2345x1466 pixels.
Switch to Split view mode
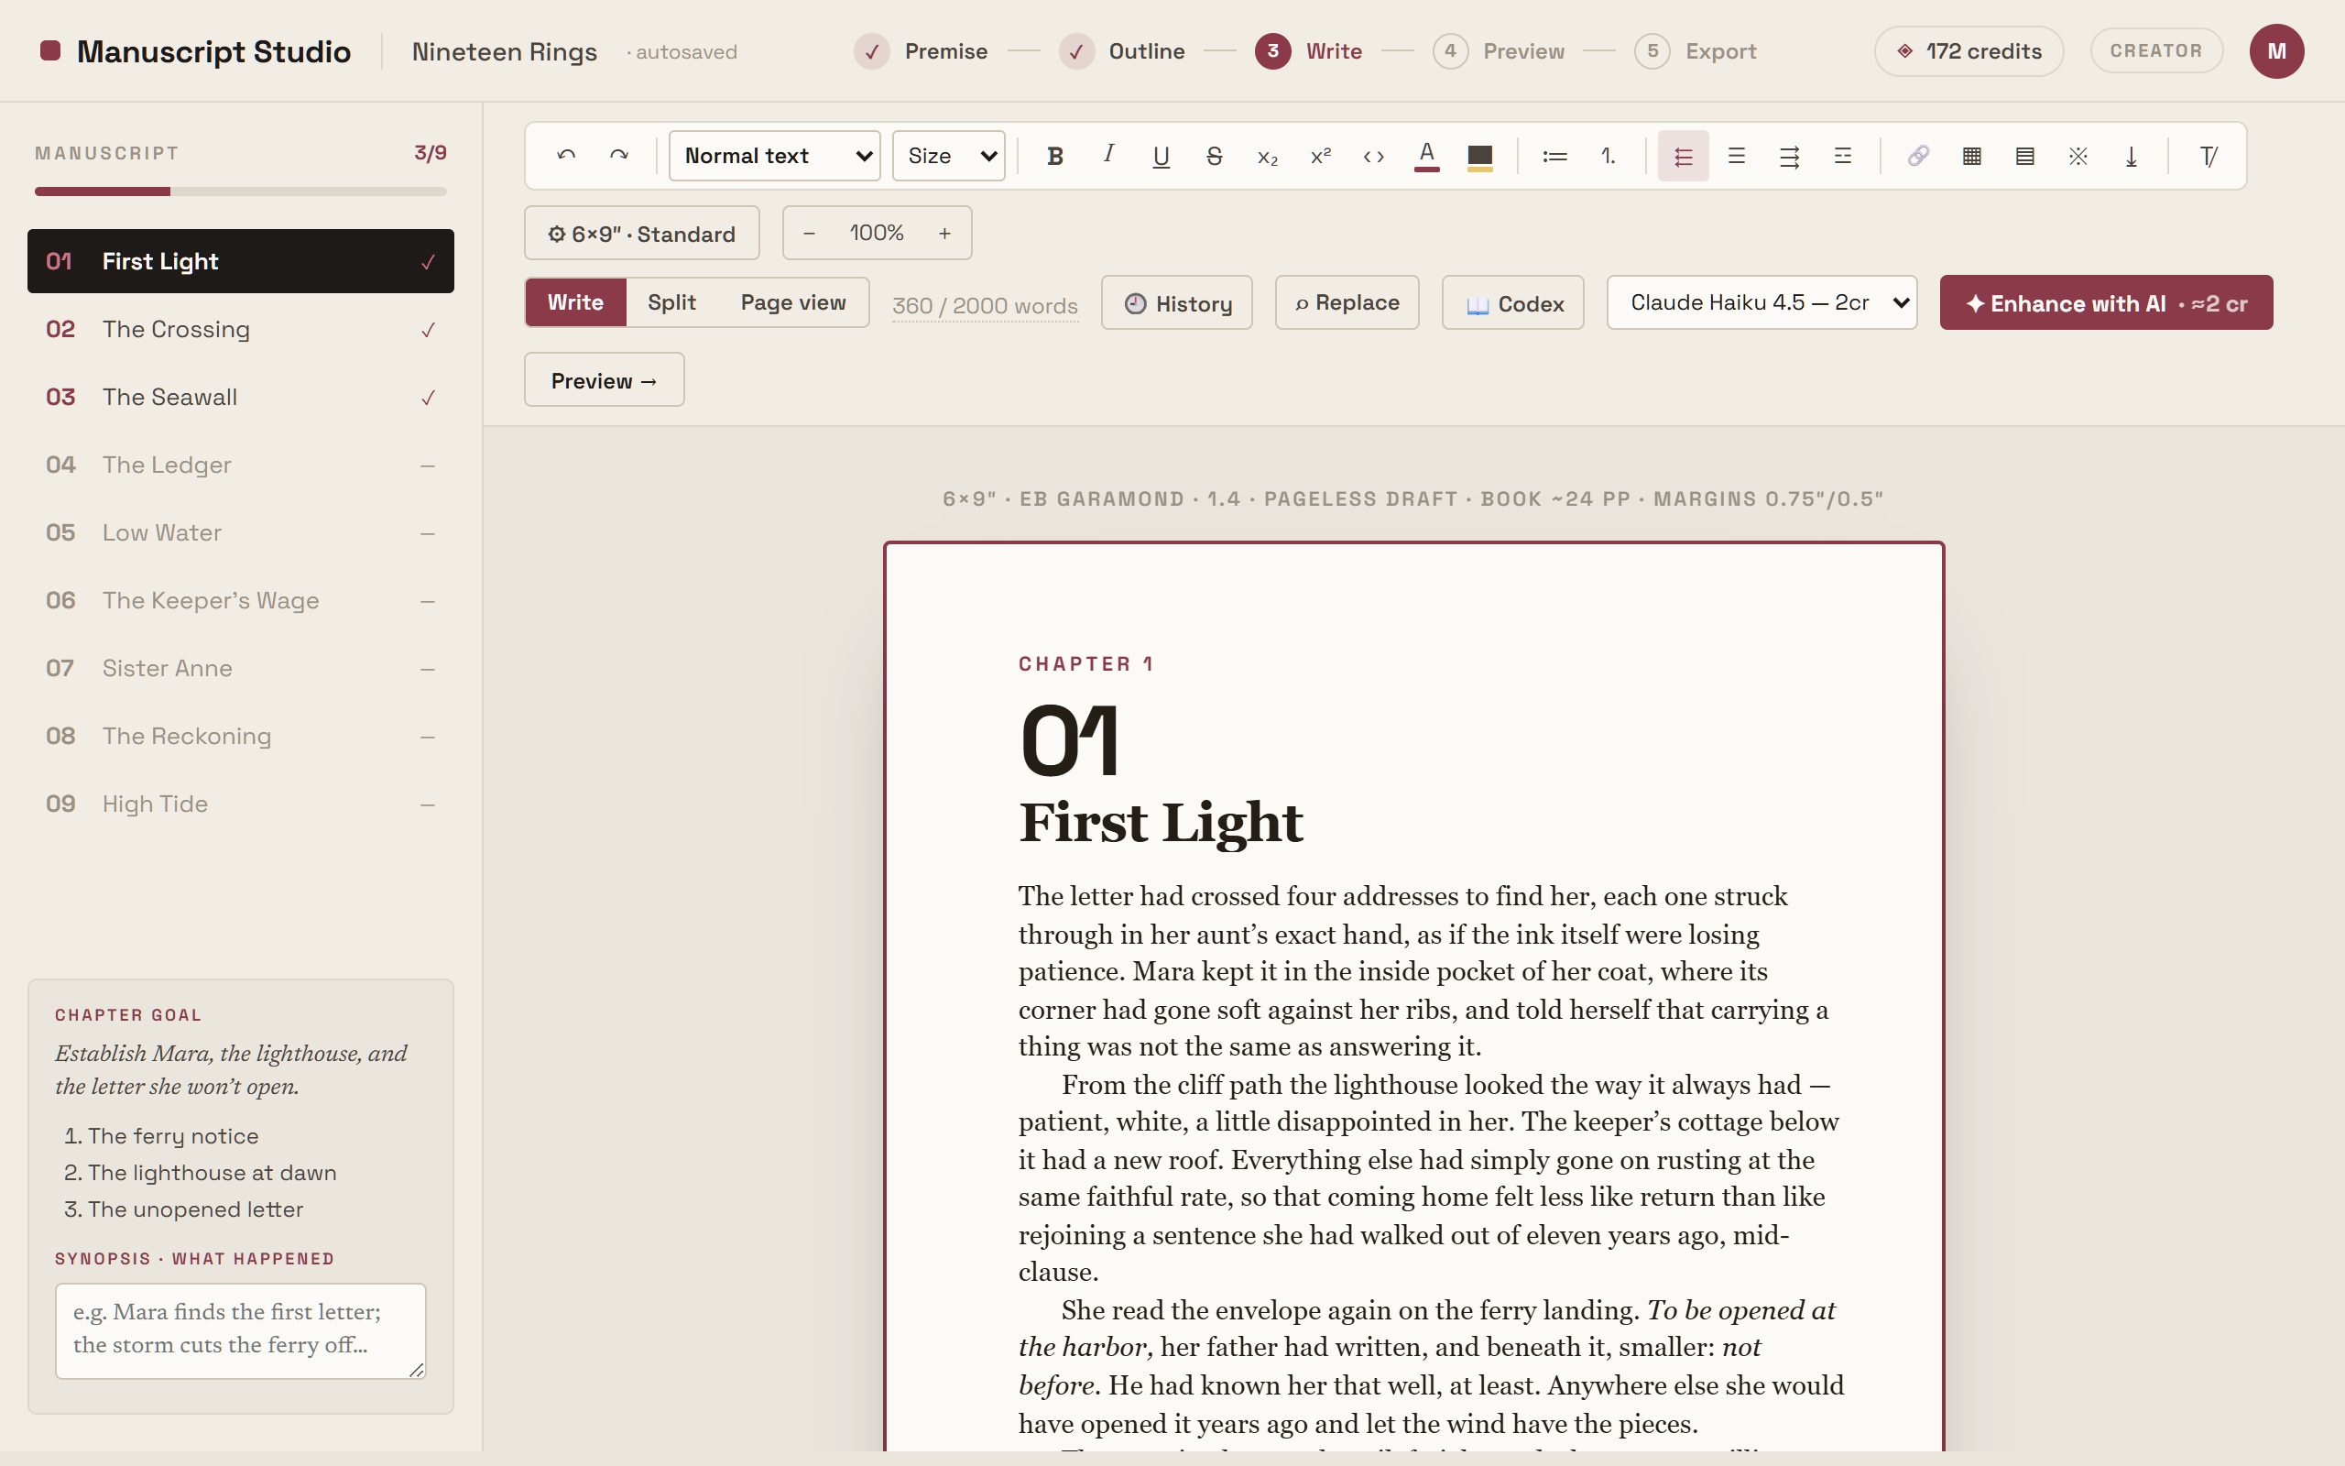point(671,302)
